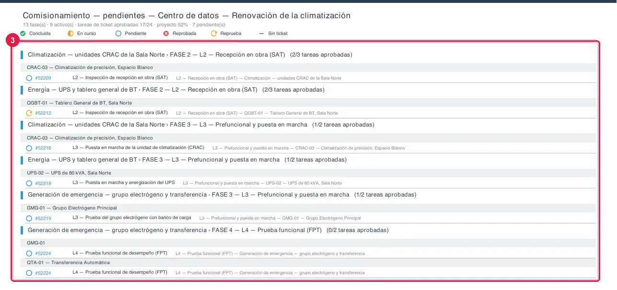Click the orange Reprueba legend arrow icon

(x=214, y=34)
